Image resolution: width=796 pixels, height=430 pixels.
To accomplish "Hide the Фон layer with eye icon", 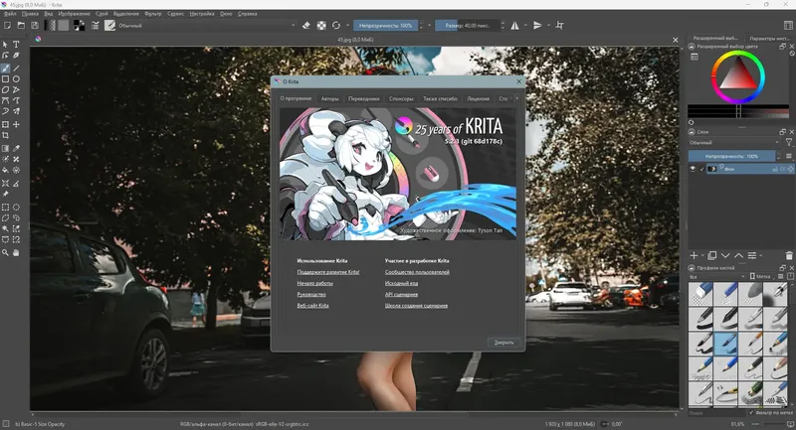I will click(693, 169).
